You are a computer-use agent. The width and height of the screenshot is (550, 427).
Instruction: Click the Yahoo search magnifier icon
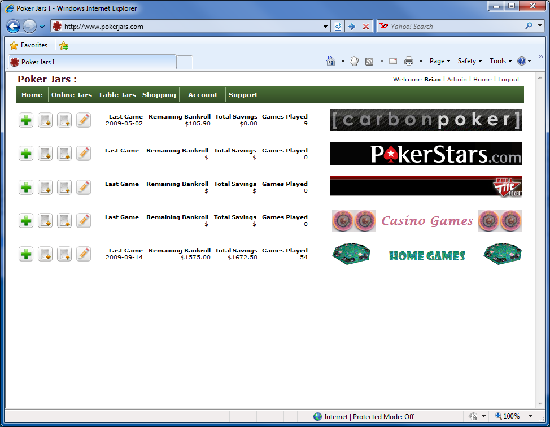[x=529, y=26]
